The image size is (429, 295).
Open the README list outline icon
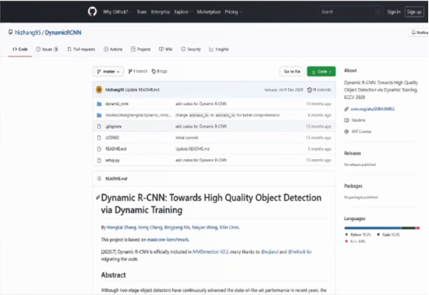99,178
